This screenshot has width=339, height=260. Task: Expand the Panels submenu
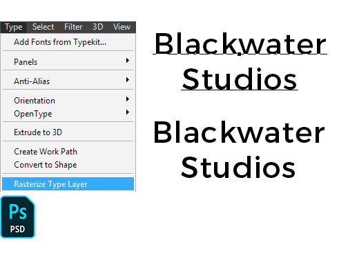pos(68,61)
